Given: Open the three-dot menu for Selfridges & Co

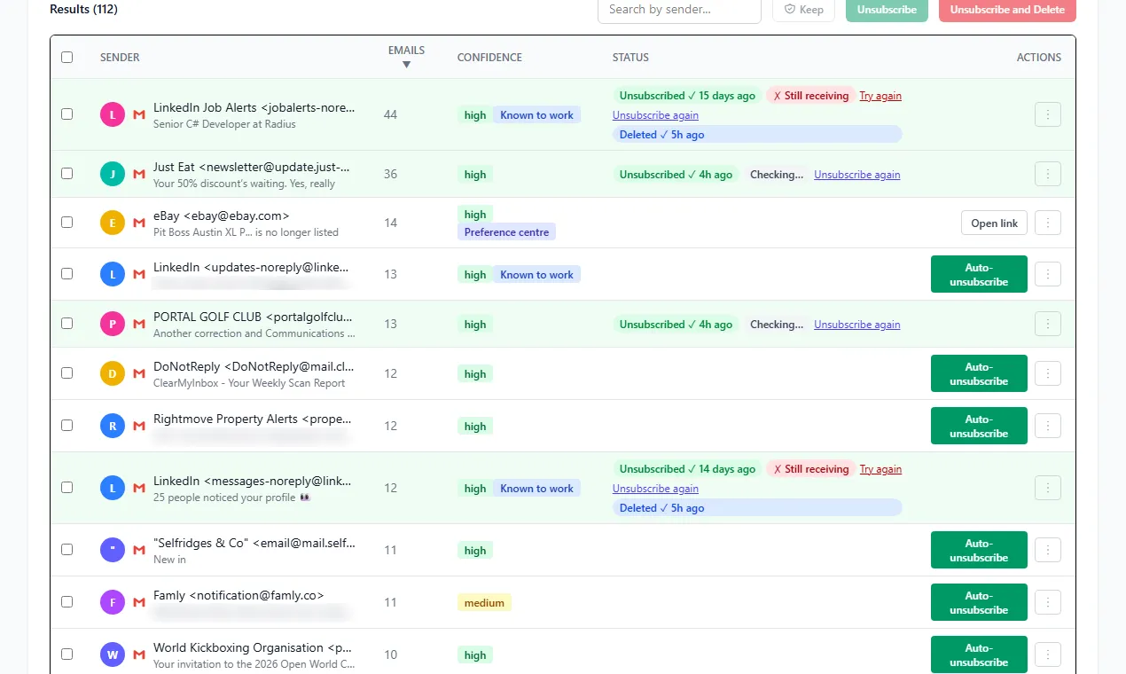Looking at the screenshot, I should coord(1048,550).
